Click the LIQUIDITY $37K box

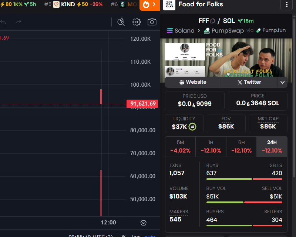(x=184, y=124)
